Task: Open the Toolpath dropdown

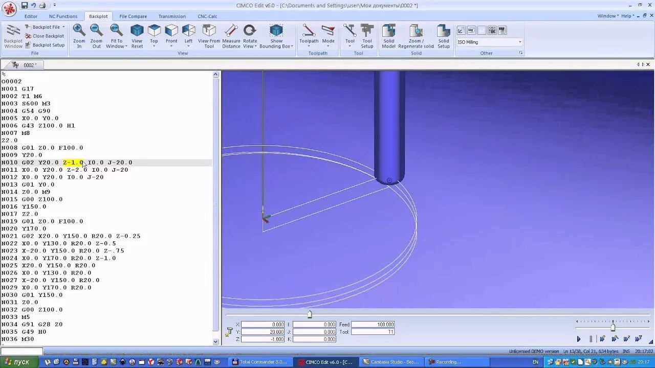Action: (x=309, y=47)
